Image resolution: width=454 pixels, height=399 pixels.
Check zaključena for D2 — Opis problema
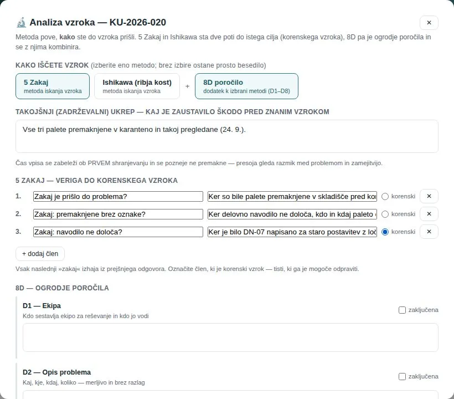tap(402, 376)
